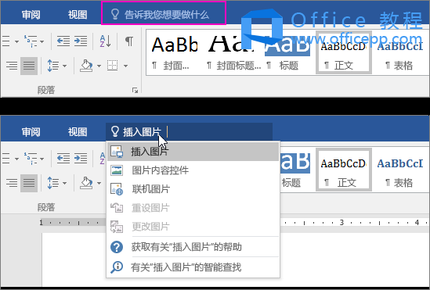Expand line spacing dropdown arrow in lower ribbon
This screenshot has width=430, height=290.
coord(64,183)
